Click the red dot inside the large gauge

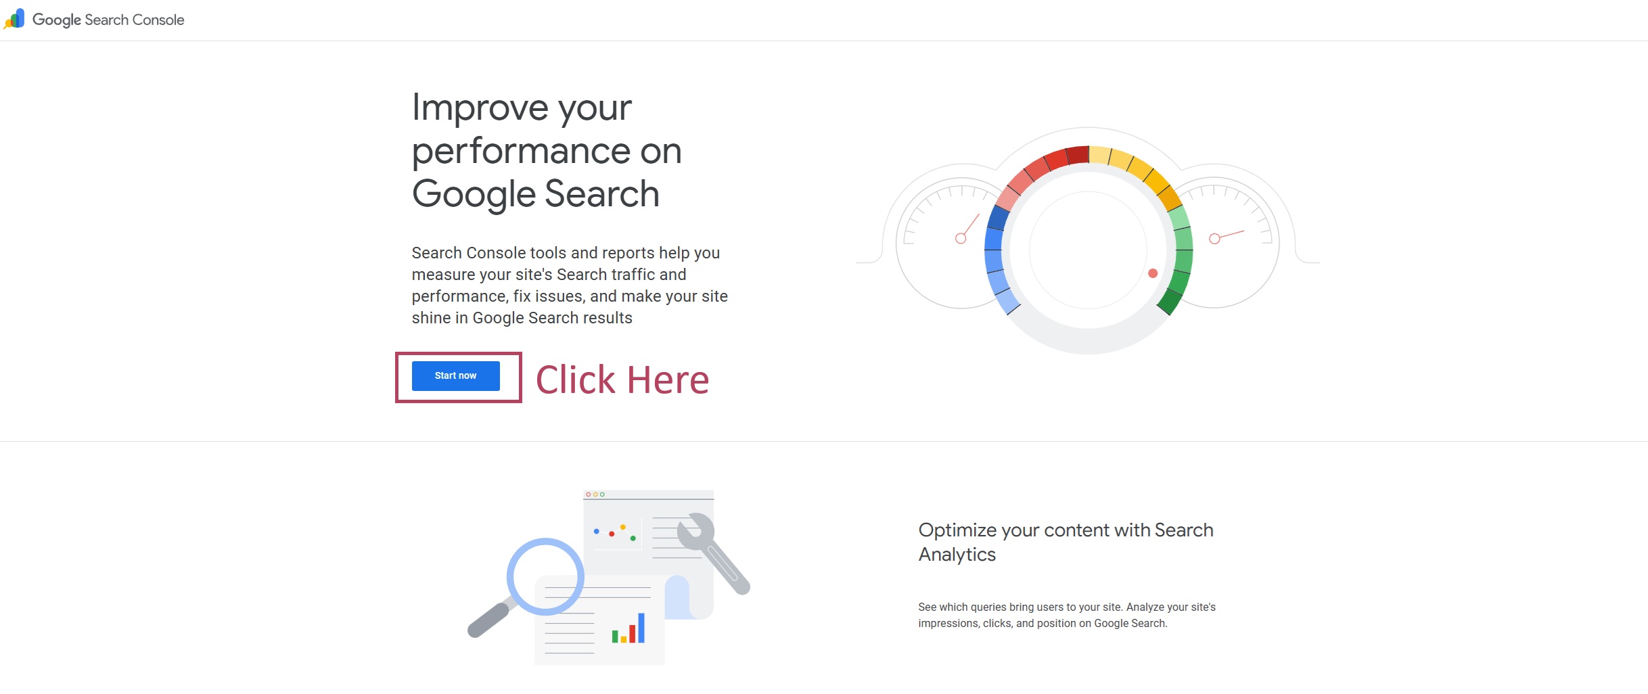coord(1153,273)
